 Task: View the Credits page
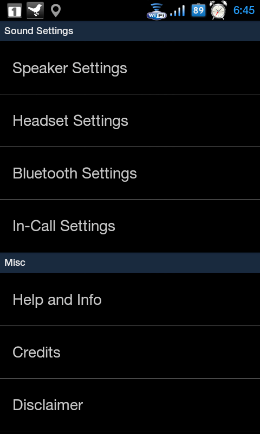point(130,352)
